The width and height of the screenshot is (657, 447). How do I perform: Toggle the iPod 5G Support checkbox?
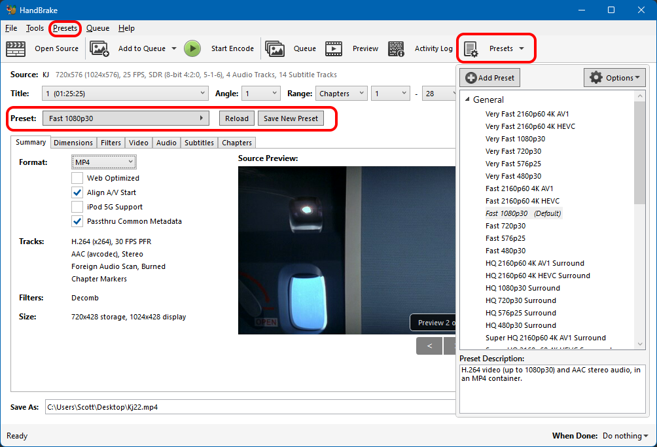[77, 207]
